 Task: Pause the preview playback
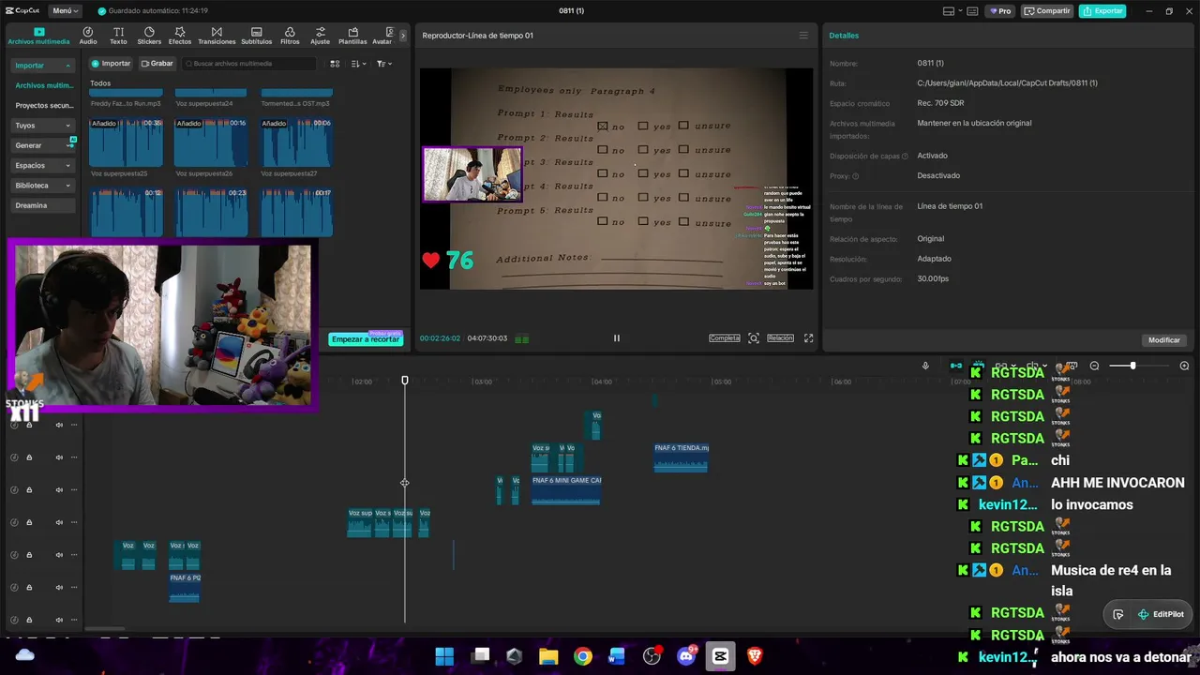617,338
